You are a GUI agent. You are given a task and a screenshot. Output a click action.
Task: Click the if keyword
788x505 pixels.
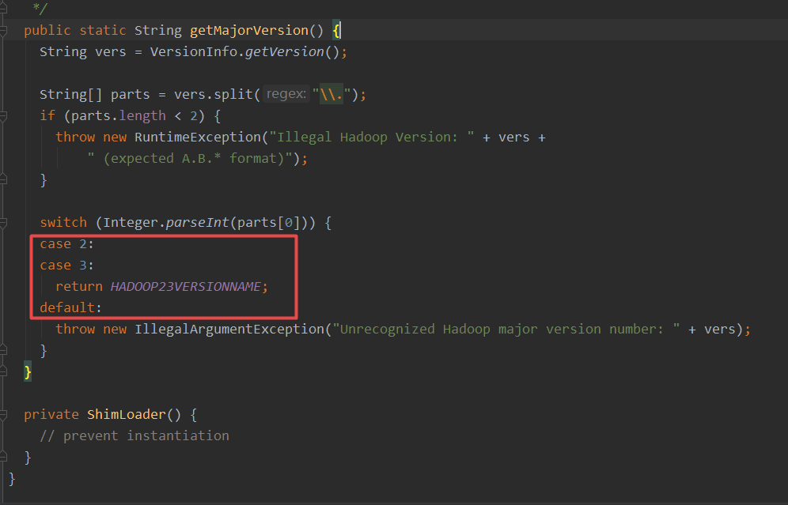click(x=47, y=116)
